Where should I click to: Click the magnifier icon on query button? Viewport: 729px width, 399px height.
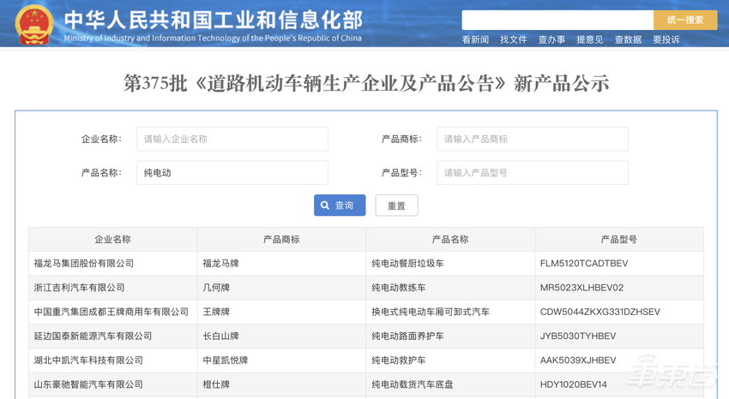click(326, 205)
